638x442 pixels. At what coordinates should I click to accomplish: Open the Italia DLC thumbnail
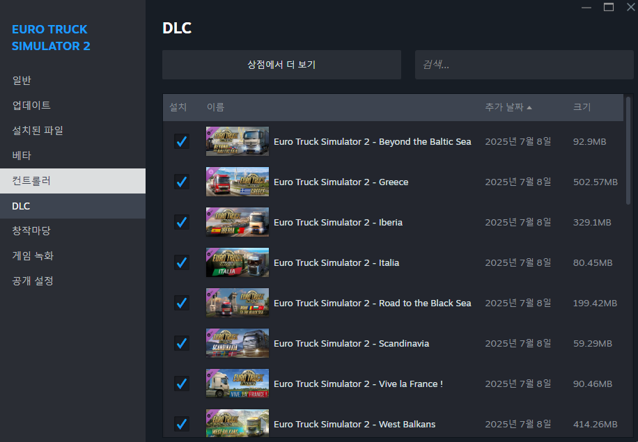click(238, 262)
